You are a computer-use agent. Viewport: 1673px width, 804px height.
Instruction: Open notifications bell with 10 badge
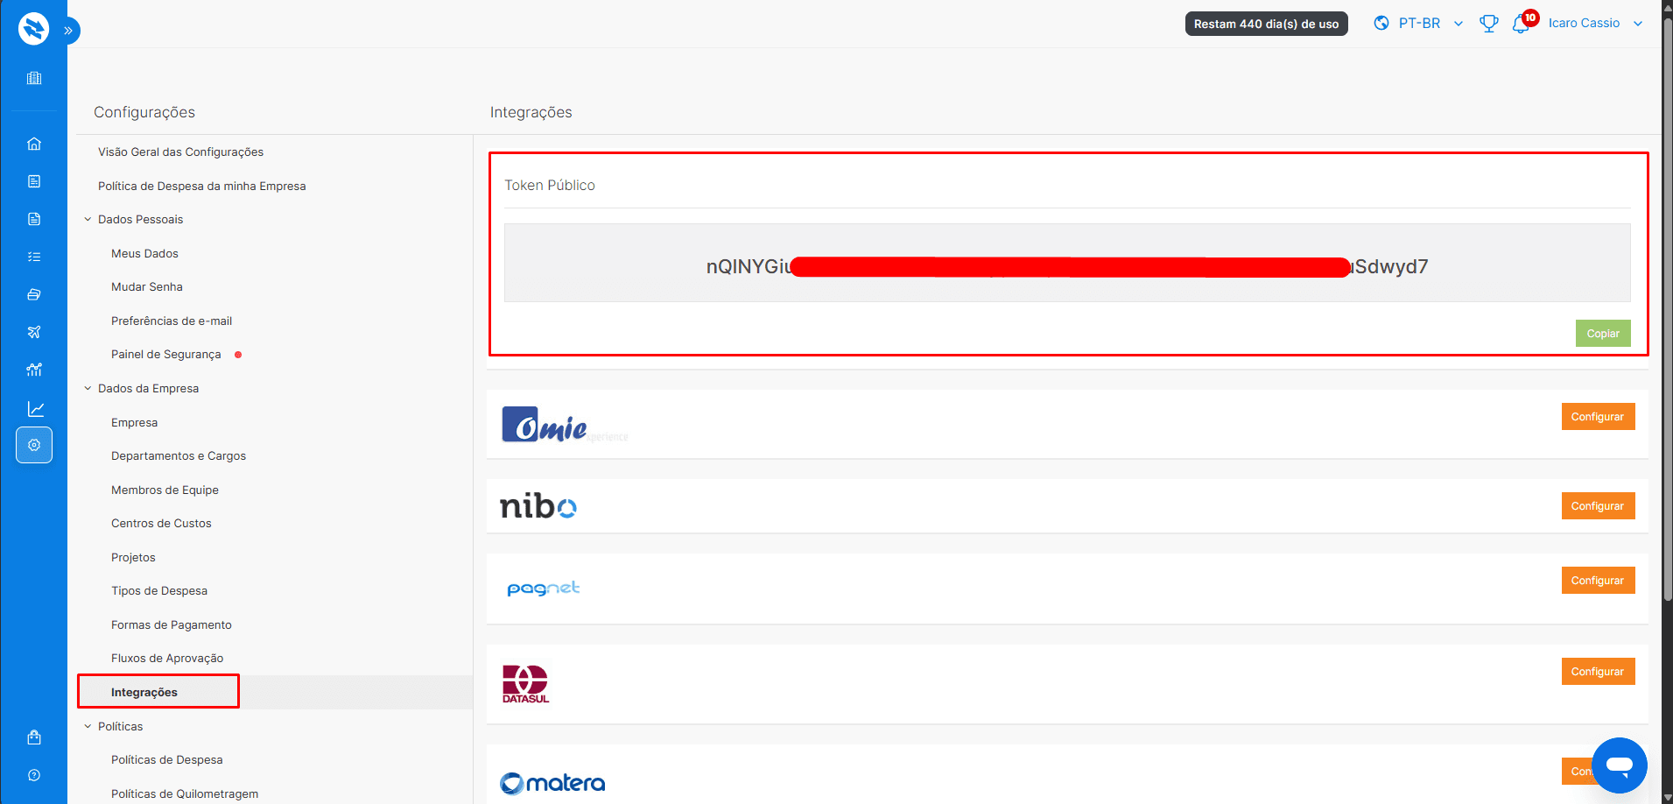coord(1523,23)
